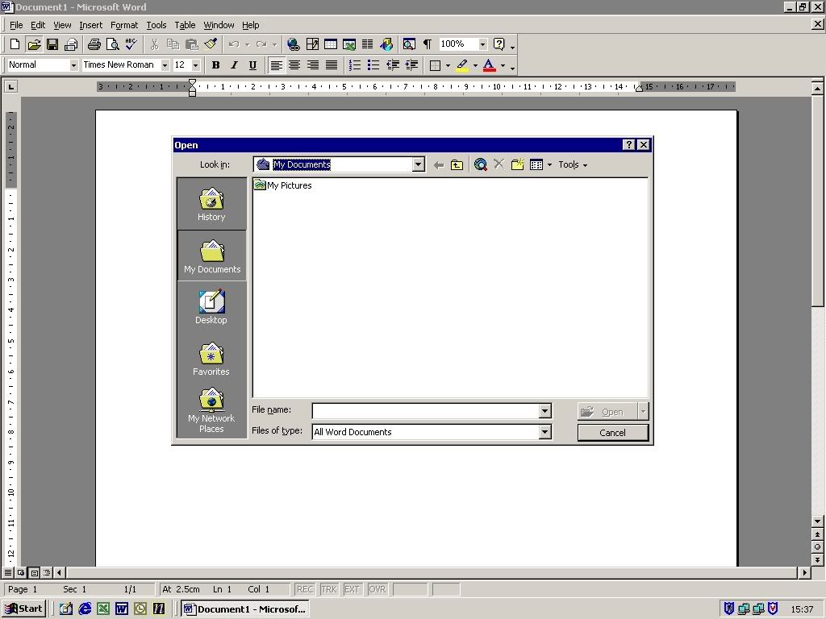Click the Increase Indent icon
Viewport: 826px width, 619px height.
pos(411,65)
